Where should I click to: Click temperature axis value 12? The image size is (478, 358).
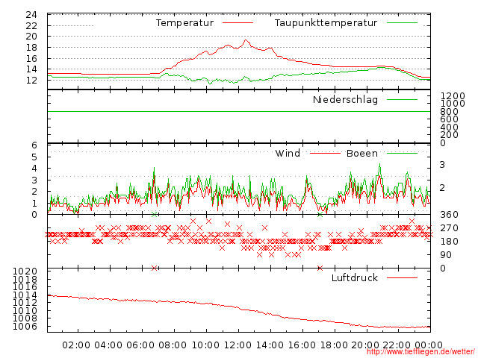31,81
